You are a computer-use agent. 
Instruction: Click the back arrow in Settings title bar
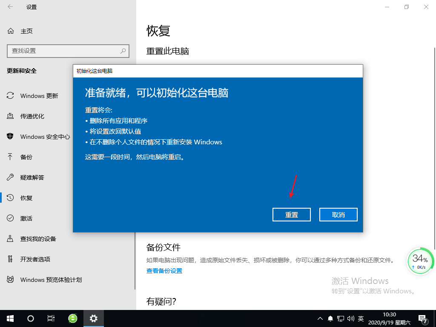tap(10, 7)
